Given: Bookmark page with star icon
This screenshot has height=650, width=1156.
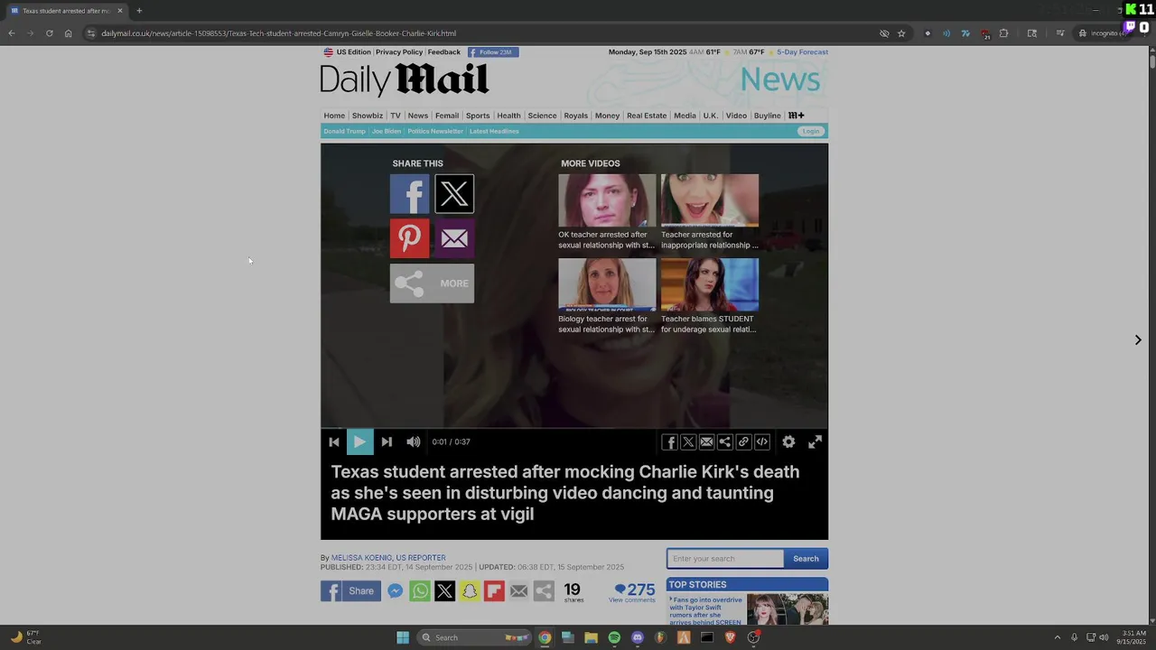Looking at the screenshot, I should 901,33.
